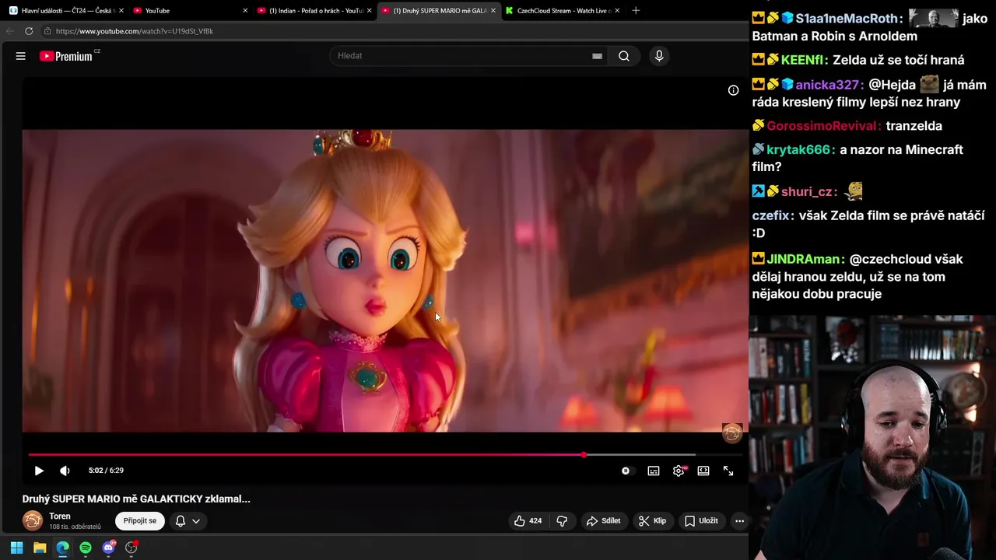Open File Explorer from taskbar
996x560 pixels.
click(x=40, y=548)
